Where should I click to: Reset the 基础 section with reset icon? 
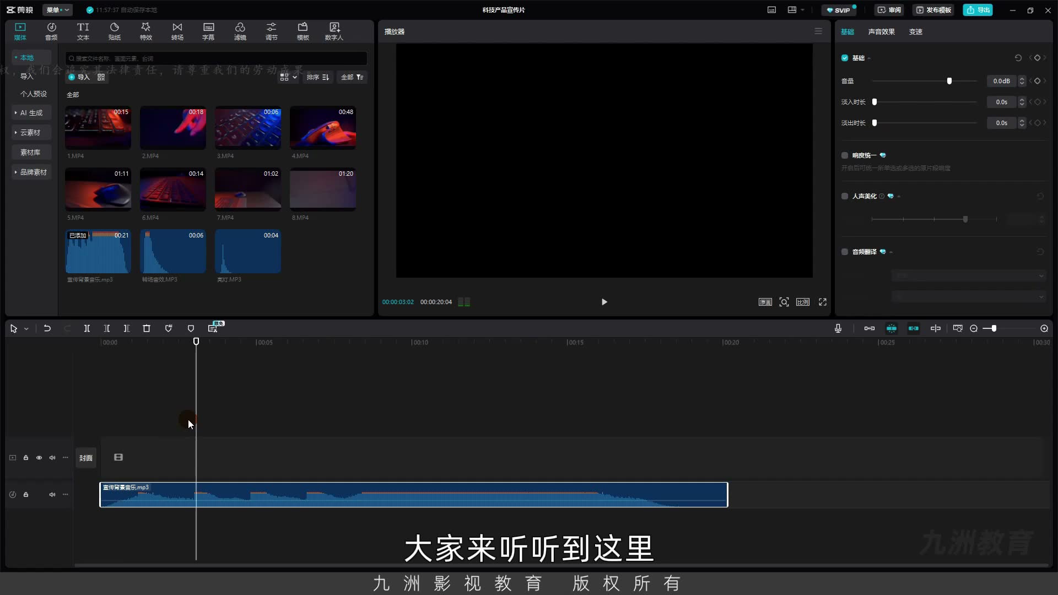pos(1018,58)
